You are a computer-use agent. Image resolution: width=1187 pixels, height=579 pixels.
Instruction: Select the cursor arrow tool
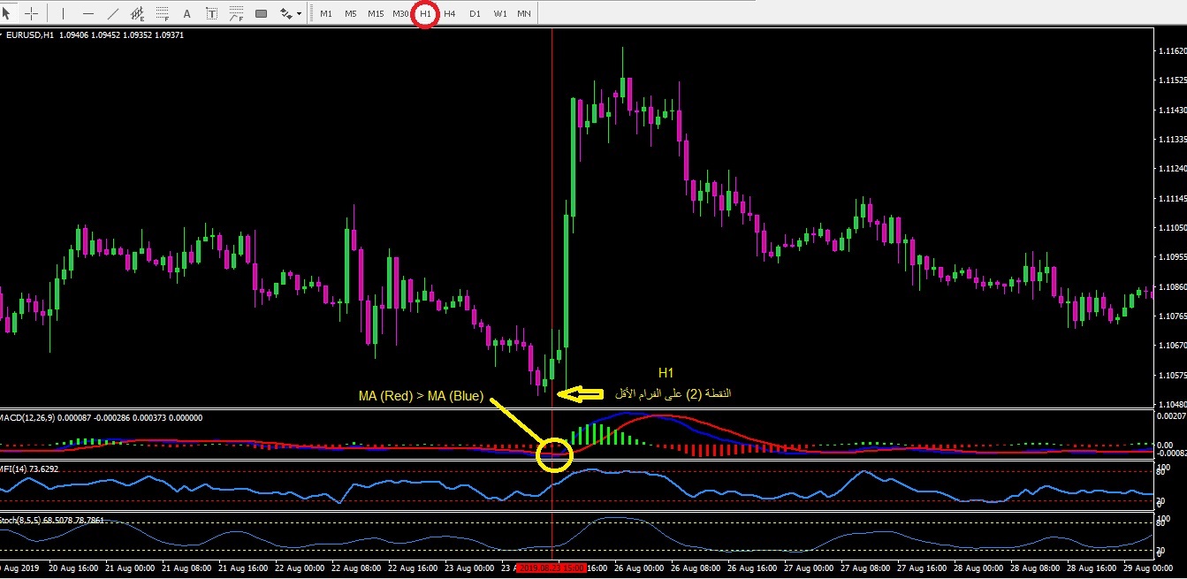tap(9, 13)
